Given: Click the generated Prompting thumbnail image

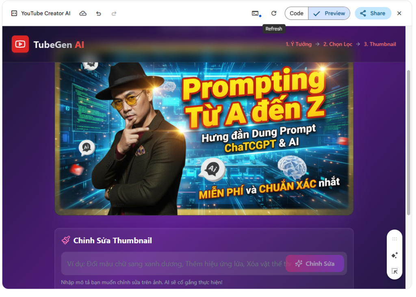Looking at the screenshot, I should click(x=204, y=138).
